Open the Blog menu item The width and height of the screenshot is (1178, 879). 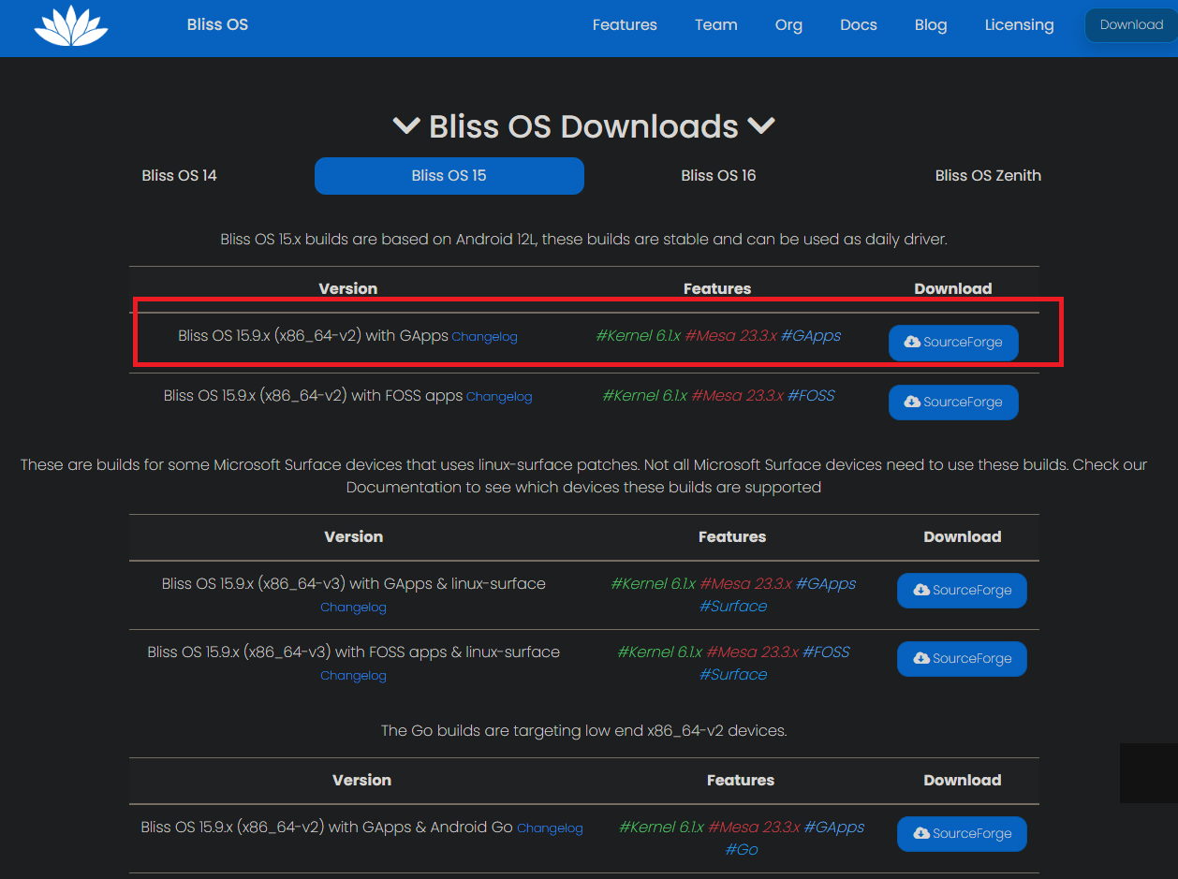tap(931, 25)
